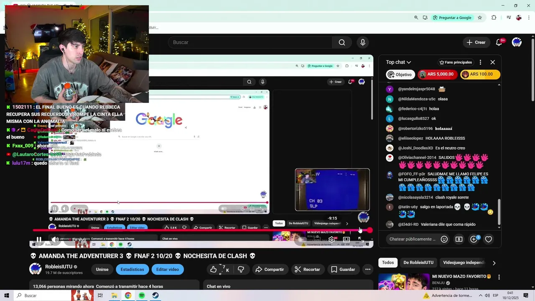The width and height of the screenshot is (535, 301).
Task: Open live chat three-dot options menu
Action: pyautogui.click(x=480, y=62)
